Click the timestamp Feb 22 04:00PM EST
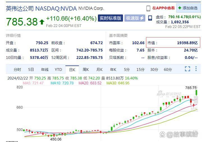 point(64,26)
